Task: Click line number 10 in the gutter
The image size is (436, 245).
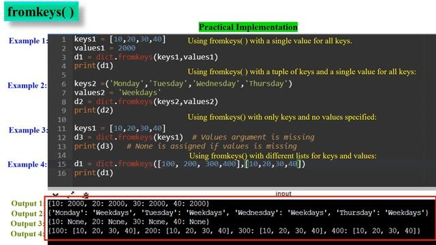Action: tap(62, 120)
